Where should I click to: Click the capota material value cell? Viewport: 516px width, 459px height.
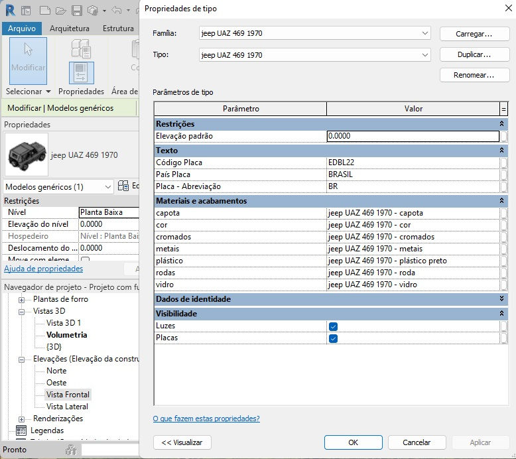pos(413,213)
